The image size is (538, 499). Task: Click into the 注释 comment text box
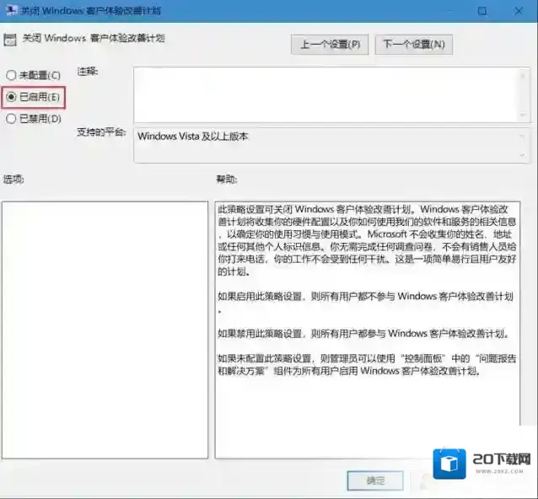pyautogui.click(x=326, y=94)
